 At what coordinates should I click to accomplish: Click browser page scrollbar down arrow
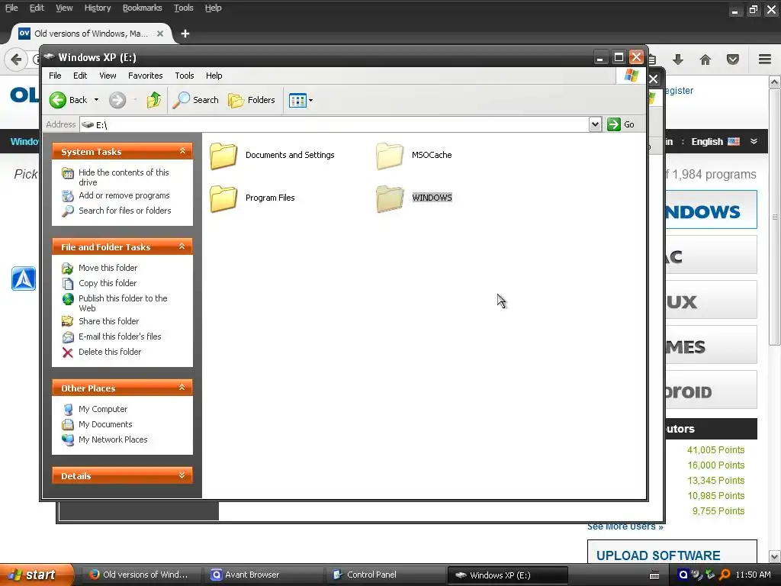coord(775,556)
